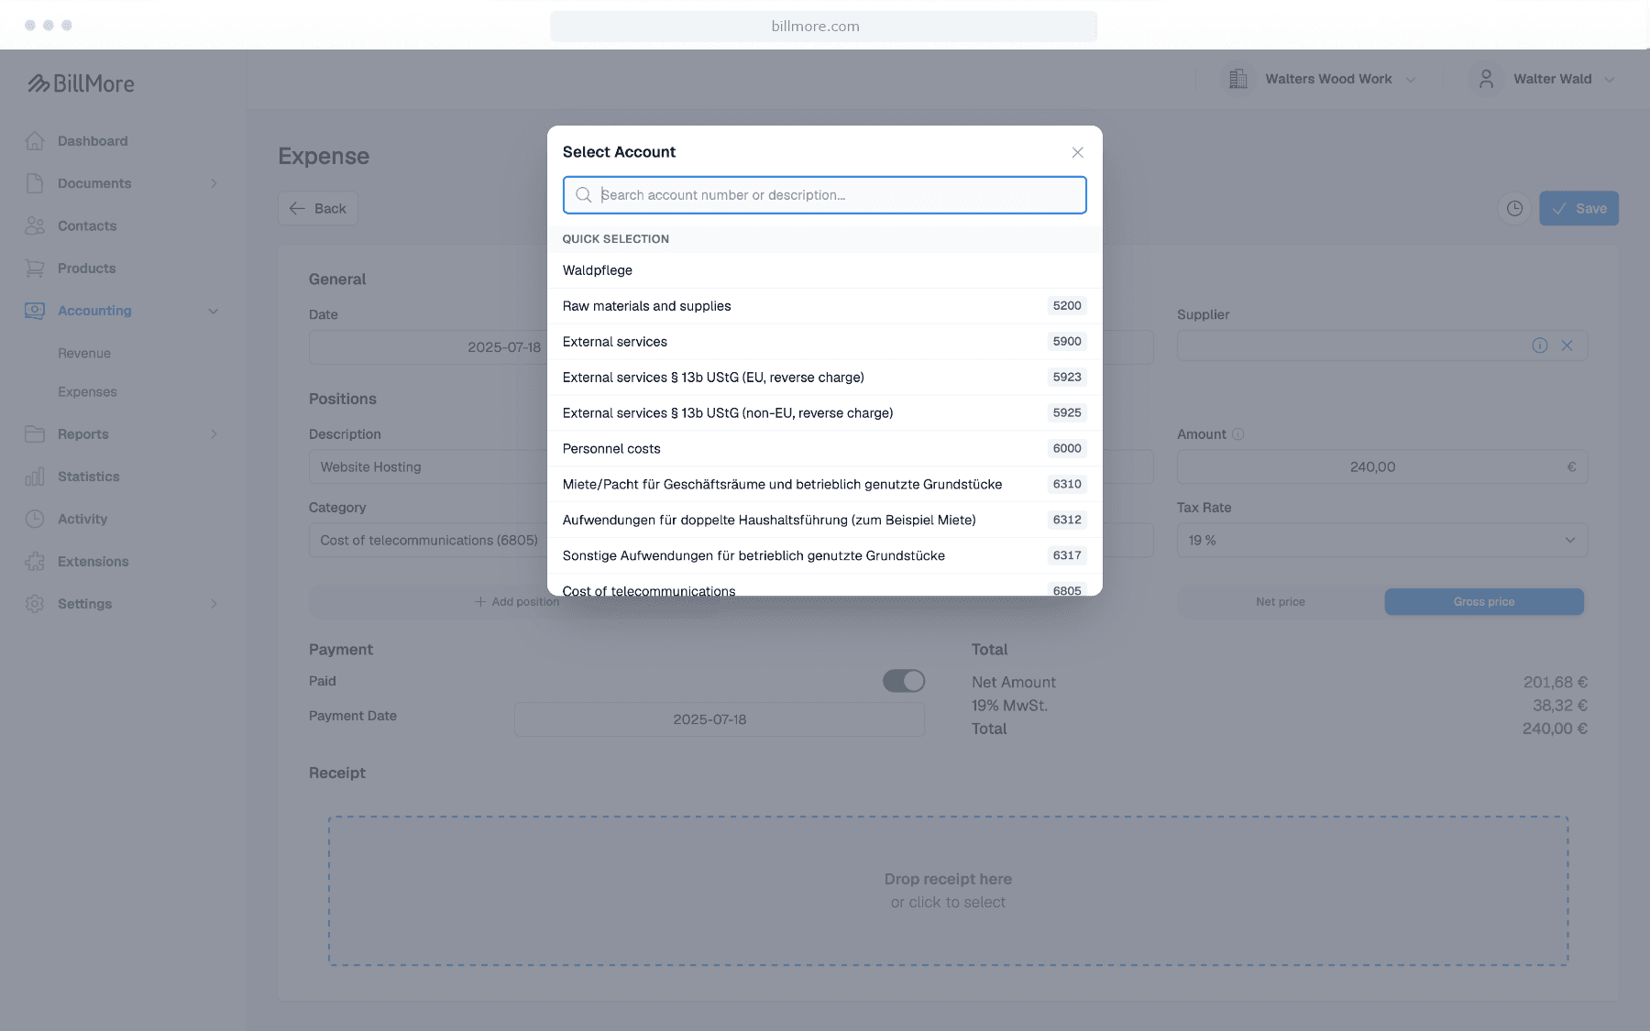
Task: Click the supplier info icon
Action: click(x=1540, y=345)
